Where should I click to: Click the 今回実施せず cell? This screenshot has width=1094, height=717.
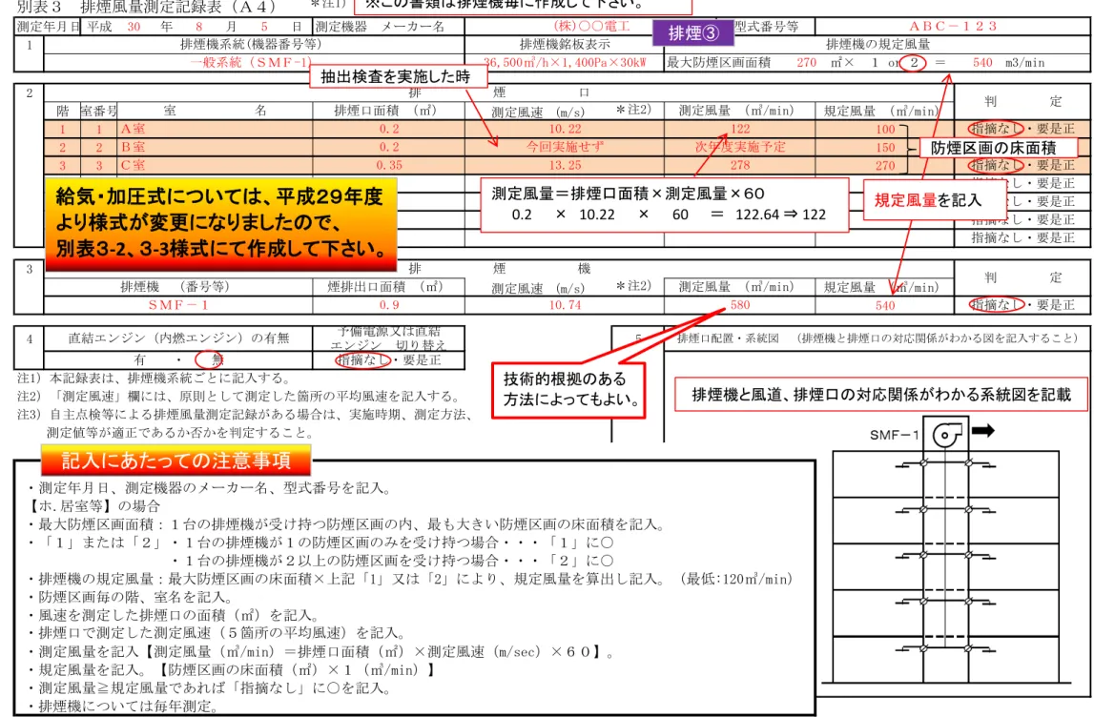pos(566,147)
